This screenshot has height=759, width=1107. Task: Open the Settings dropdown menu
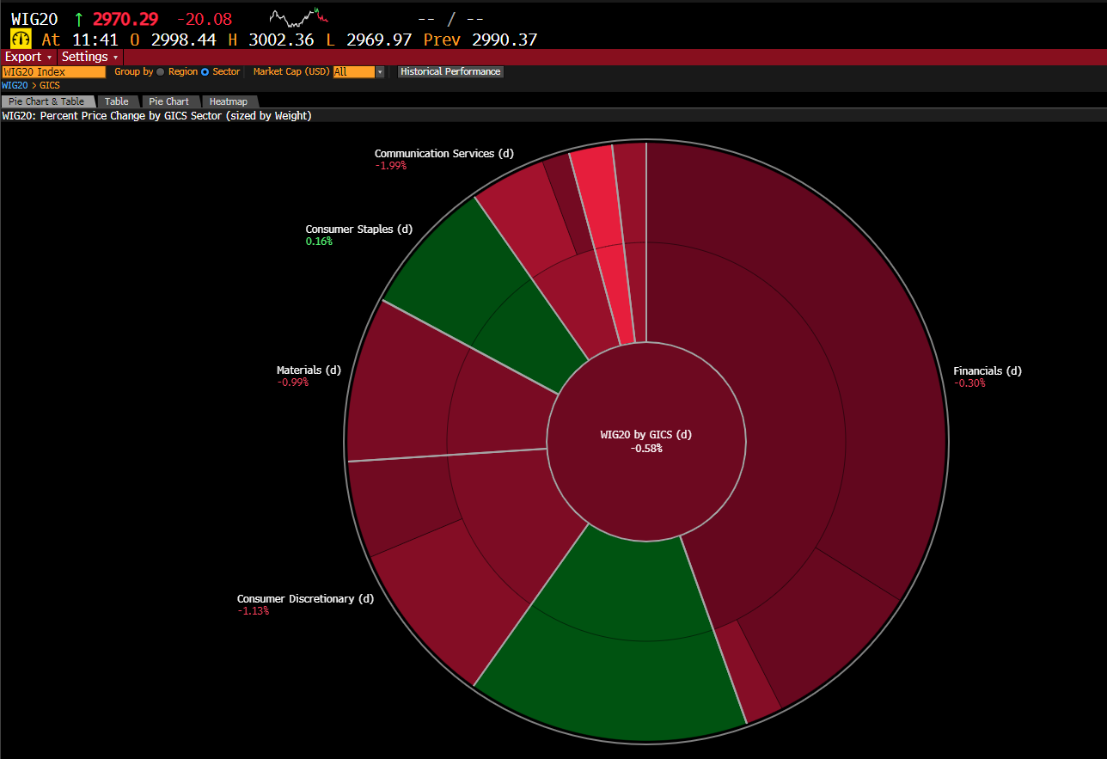click(x=89, y=57)
